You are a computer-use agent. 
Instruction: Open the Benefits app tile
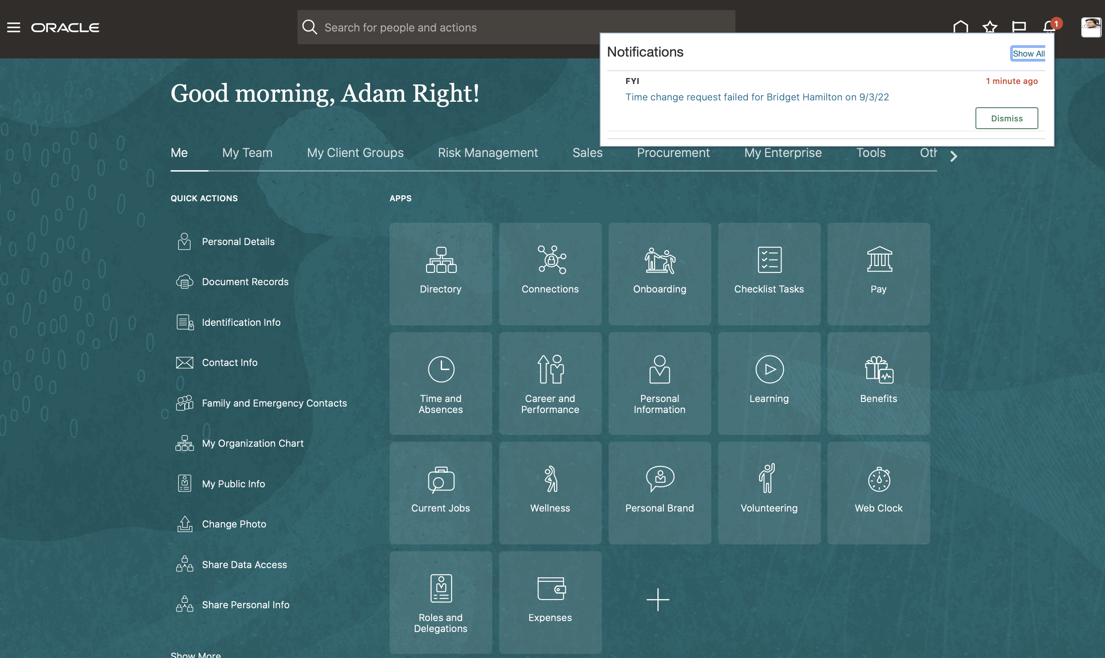878,383
